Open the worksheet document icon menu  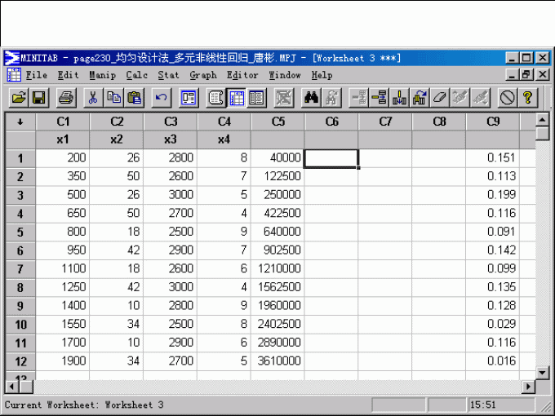(14, 75)
